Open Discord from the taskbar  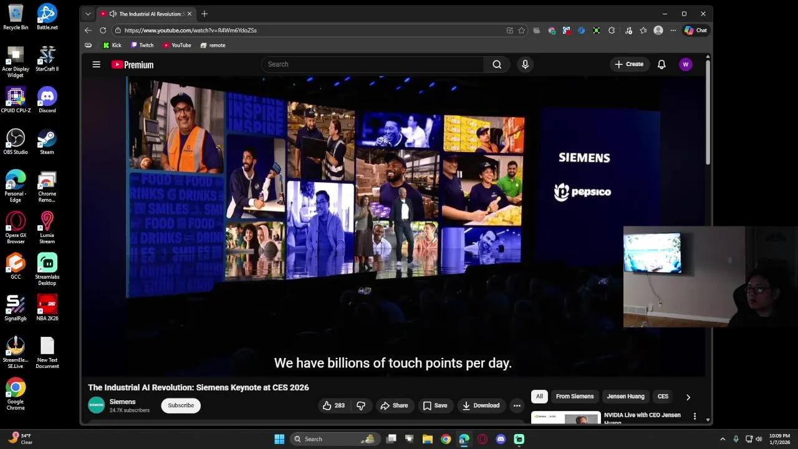pos(501,439)
